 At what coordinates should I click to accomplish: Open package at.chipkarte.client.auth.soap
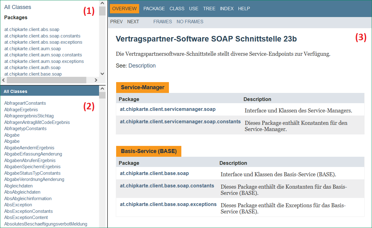[32, 68]
